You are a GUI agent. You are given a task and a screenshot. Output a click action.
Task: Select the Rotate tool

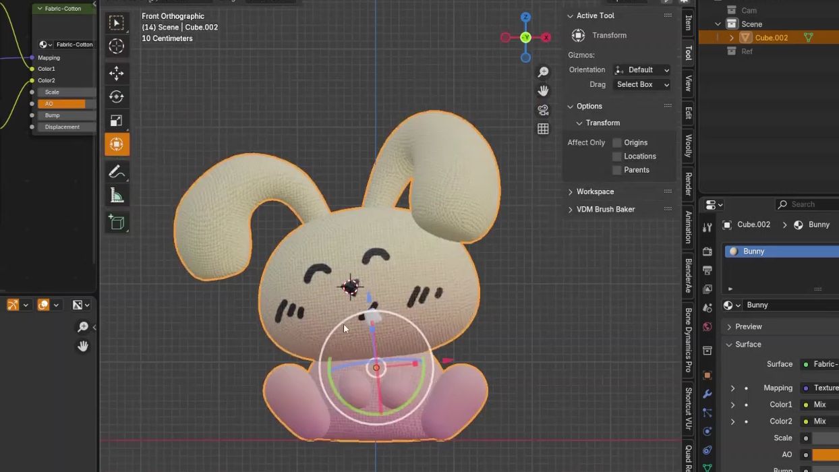117,96
